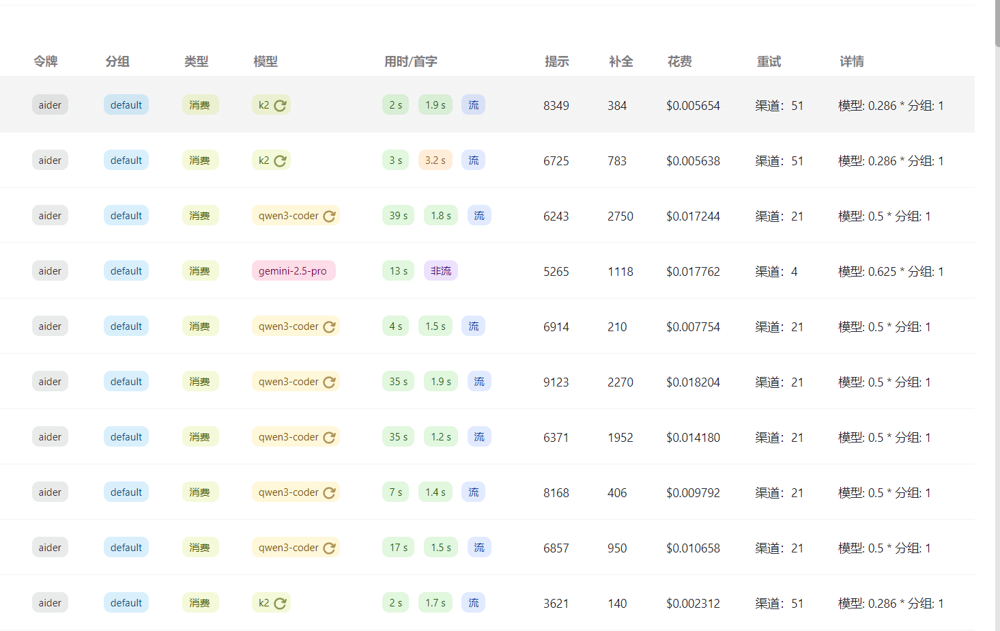Click completion token count 2750
The width and height of the screenshot is (1000, 631).
pos(620,216)
